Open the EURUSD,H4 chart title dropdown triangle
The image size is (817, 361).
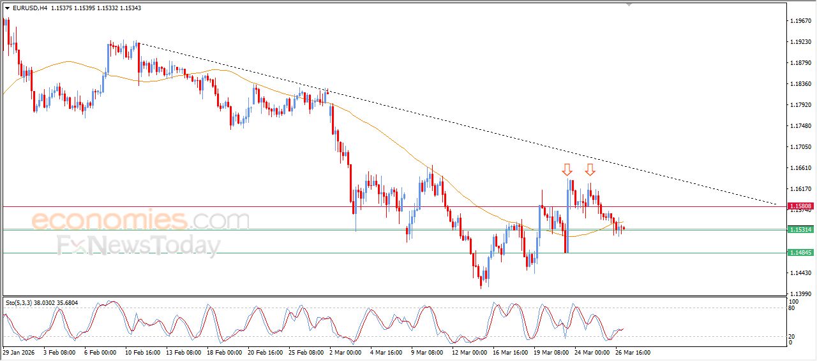(8, 8)
